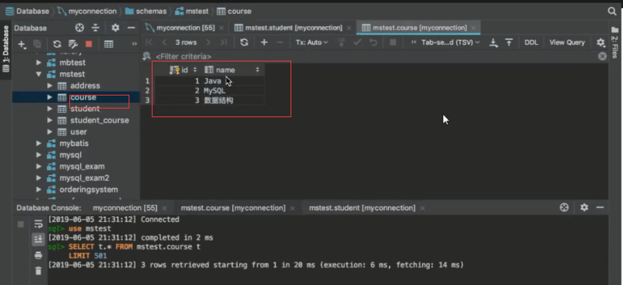This screenshot has height=285, width=623.
Task: Hide the Database panel with minus icon
Action: click(x=131, y=27)
